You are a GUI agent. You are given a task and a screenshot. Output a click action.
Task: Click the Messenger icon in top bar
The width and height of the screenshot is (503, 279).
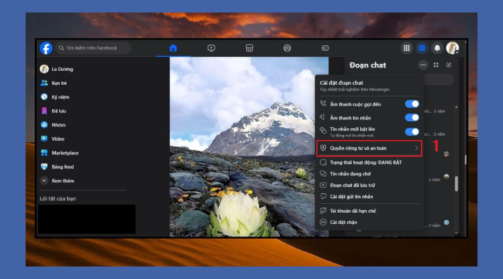coord(422,48)
